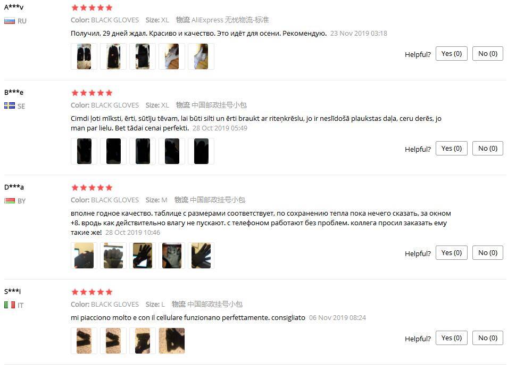Vote No on B***e's review

point(488,149)
